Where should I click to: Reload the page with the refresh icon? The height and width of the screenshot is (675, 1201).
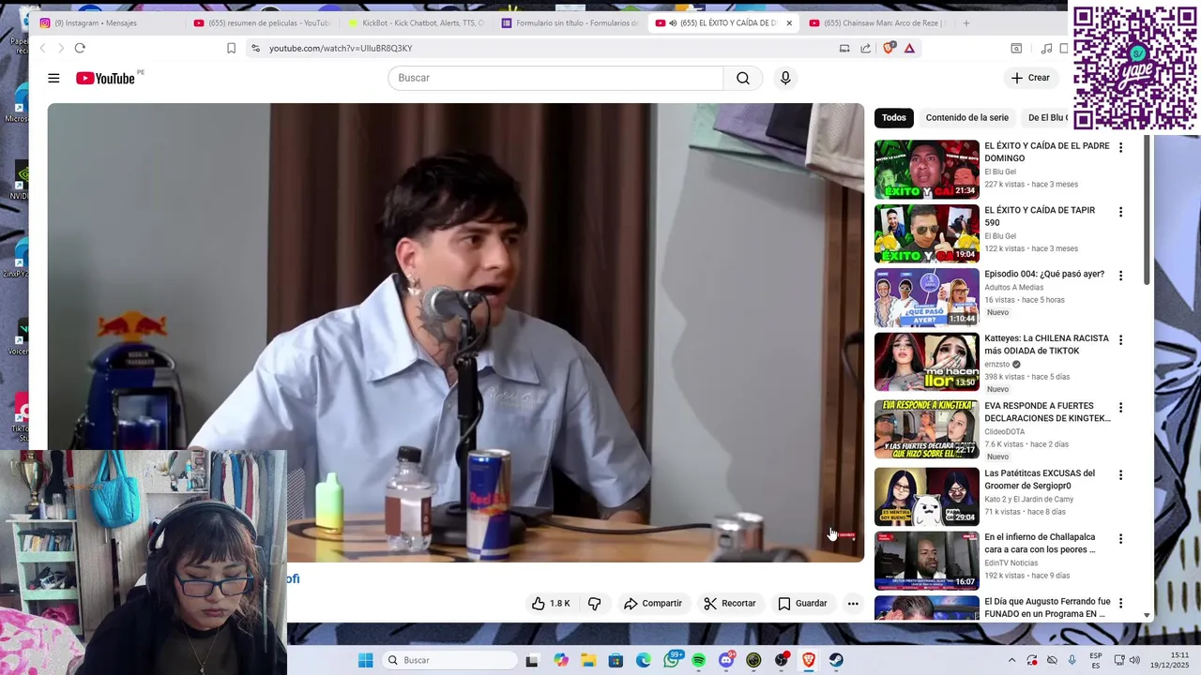[80, 48]
